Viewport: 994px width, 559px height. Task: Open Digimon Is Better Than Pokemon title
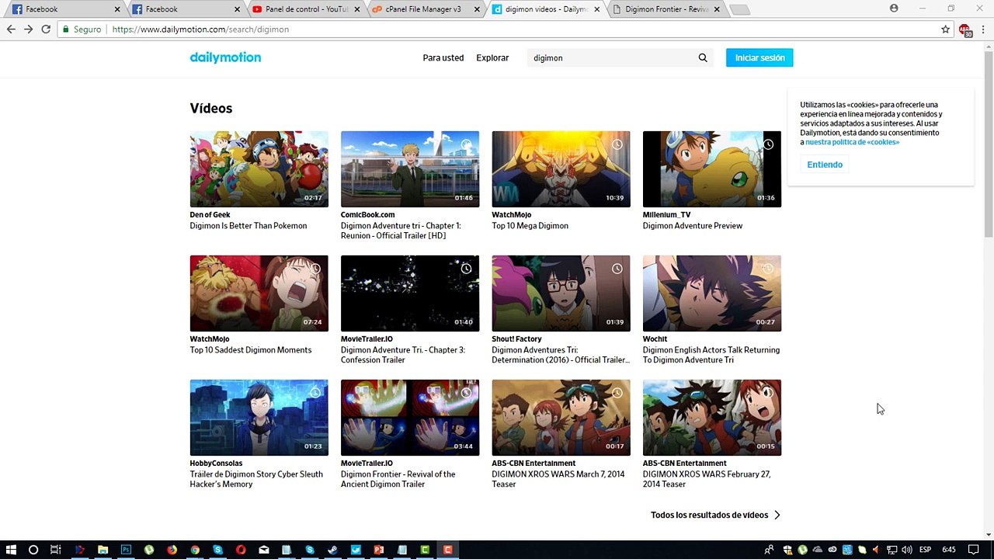[248, 226]
